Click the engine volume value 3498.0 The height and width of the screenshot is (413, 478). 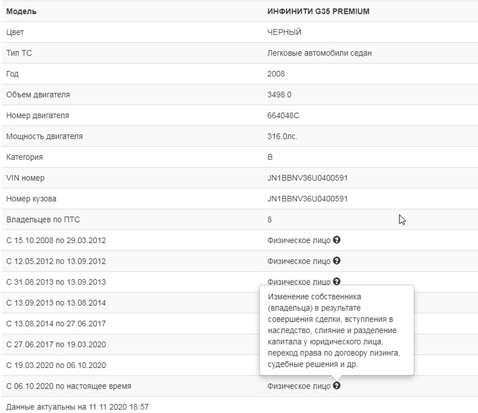(x=279, y=94)
